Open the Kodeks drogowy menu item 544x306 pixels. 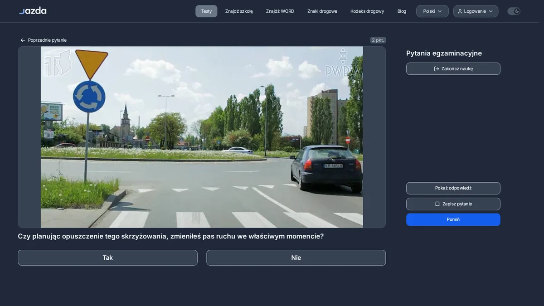click(367, 11)
